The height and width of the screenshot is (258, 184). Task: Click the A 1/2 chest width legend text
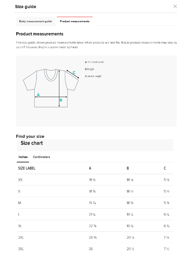pyautogui.click(x=94, y=62)
